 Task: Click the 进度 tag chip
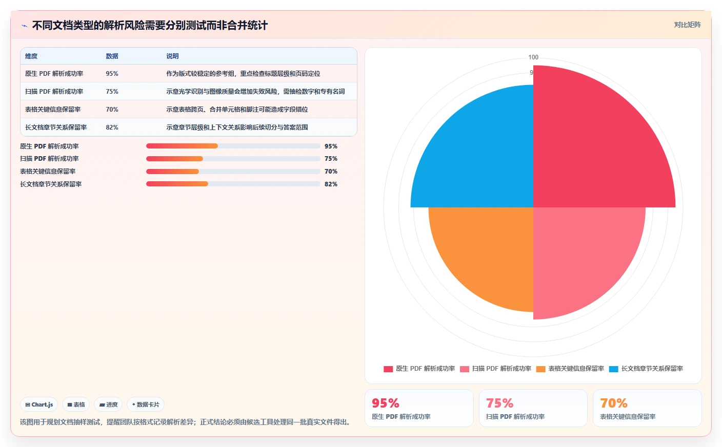pos(108,405)
